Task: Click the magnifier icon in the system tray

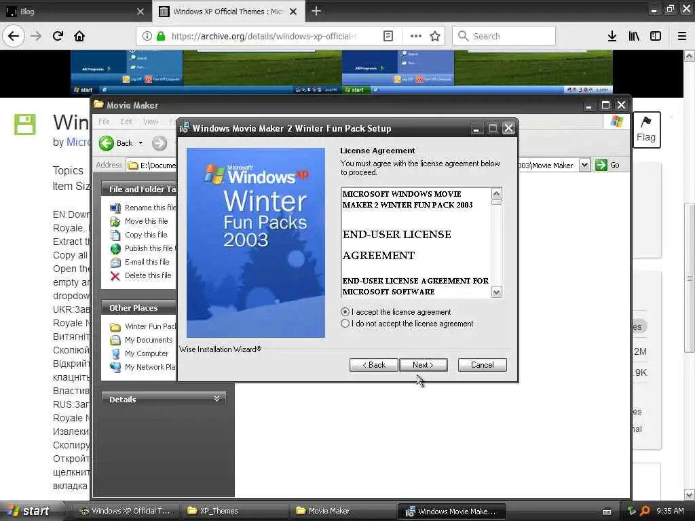Action: tap(645, 511)
